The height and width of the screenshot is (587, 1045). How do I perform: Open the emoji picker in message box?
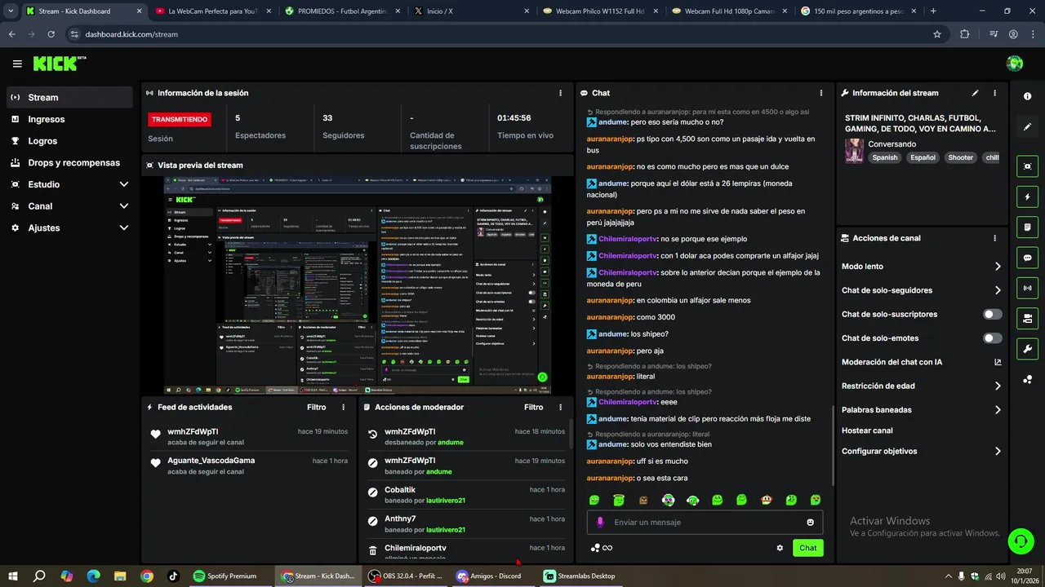click(x=810, y=522)
